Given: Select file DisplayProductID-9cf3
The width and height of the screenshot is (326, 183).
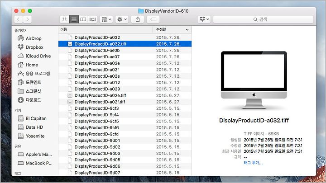Looking at the screenshot, I should coord(125,108).
